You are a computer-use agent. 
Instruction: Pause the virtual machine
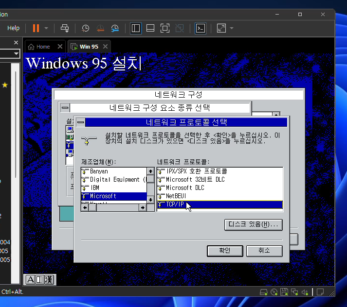pos(36,28)
